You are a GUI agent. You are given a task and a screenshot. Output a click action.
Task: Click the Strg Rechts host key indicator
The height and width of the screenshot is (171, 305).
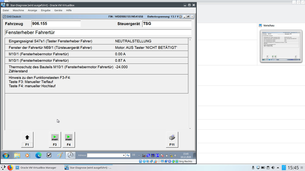tap(185, 161)
